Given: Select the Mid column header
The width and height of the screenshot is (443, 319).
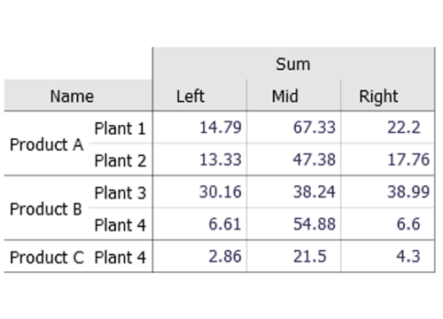Looking at the screenshot, I should click(293, 96).
